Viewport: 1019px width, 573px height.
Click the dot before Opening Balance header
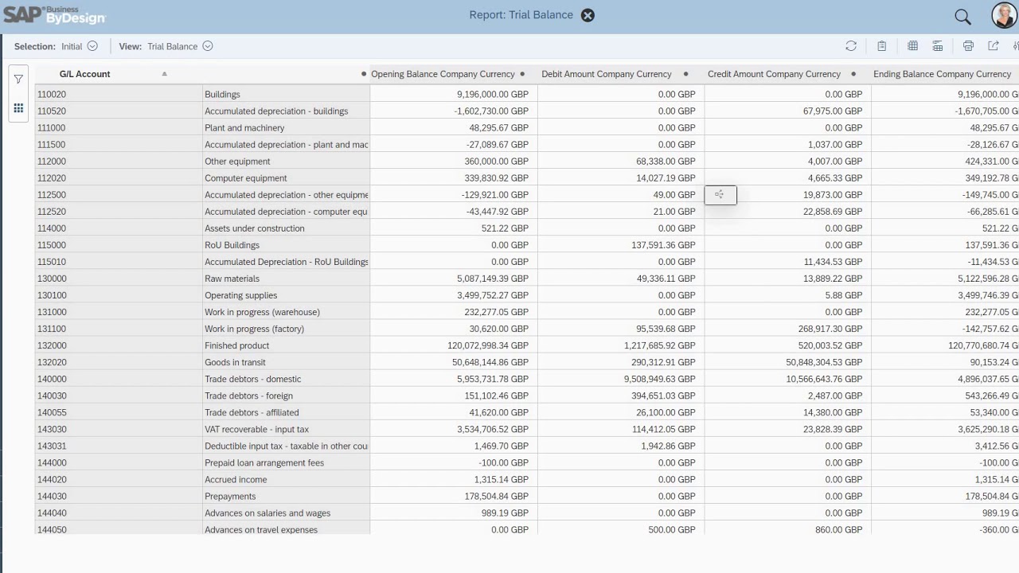point(364,74)
